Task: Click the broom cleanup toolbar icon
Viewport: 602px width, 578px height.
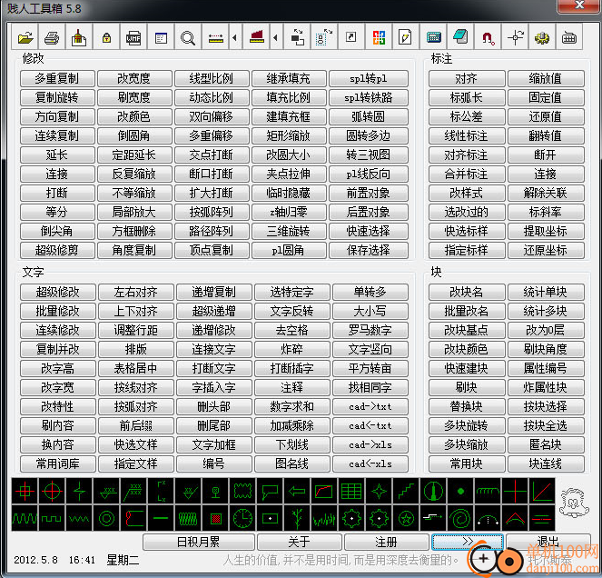Action: (x=79, y=37)
